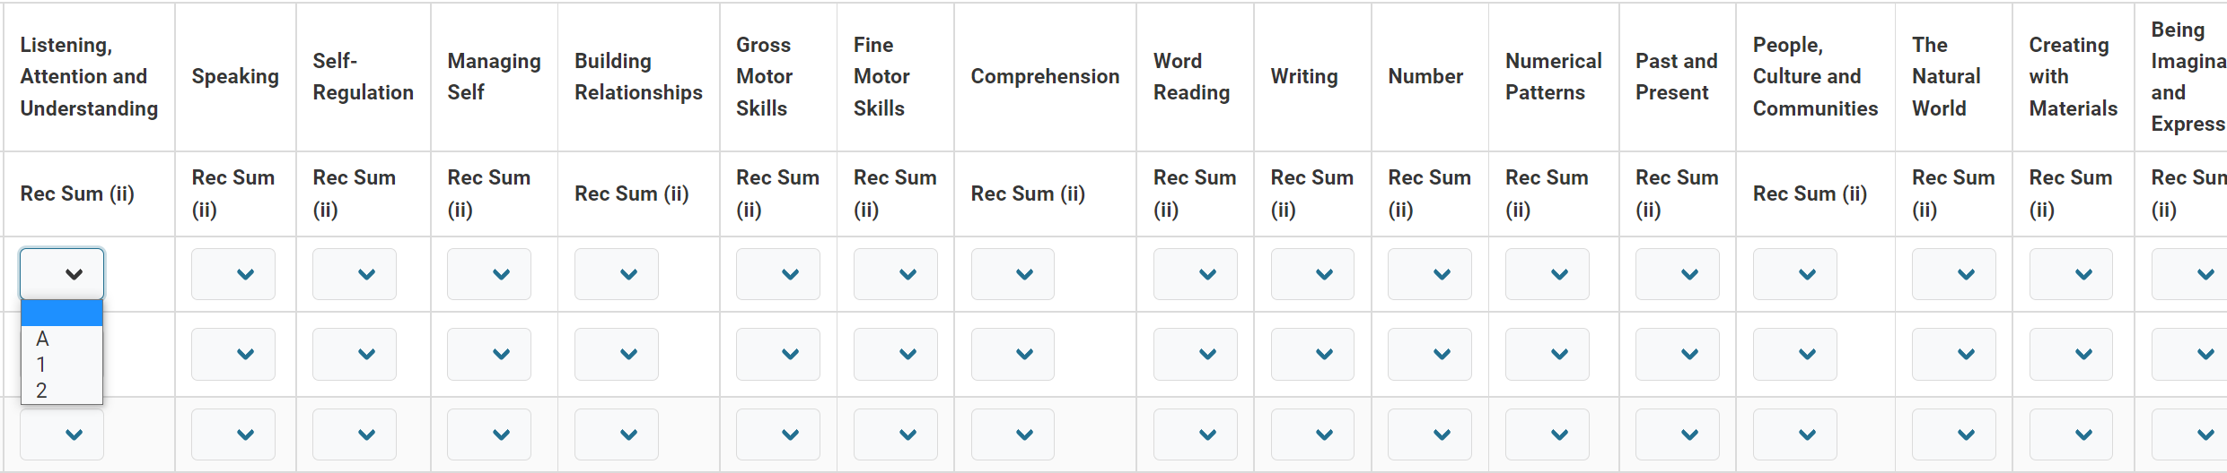
Task: Open first-row People, Culture and Communities dropdown
Action: (x=1795, y=274)
